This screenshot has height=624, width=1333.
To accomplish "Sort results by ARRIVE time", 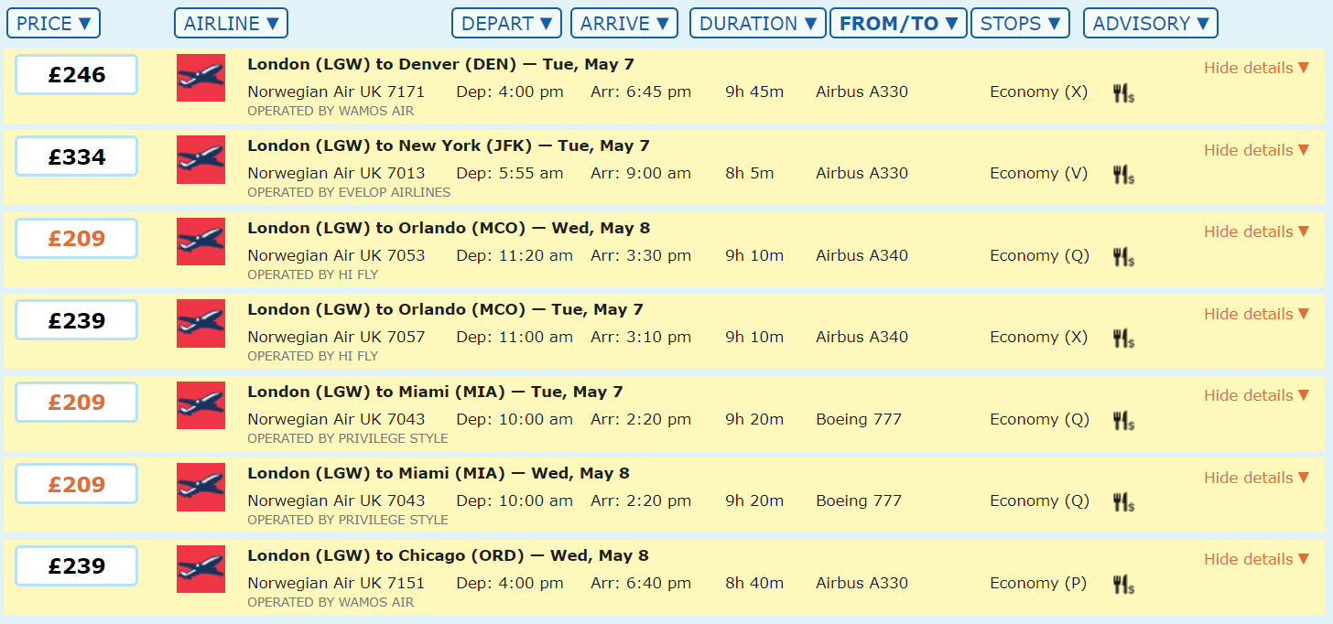I will coord(624,23).
